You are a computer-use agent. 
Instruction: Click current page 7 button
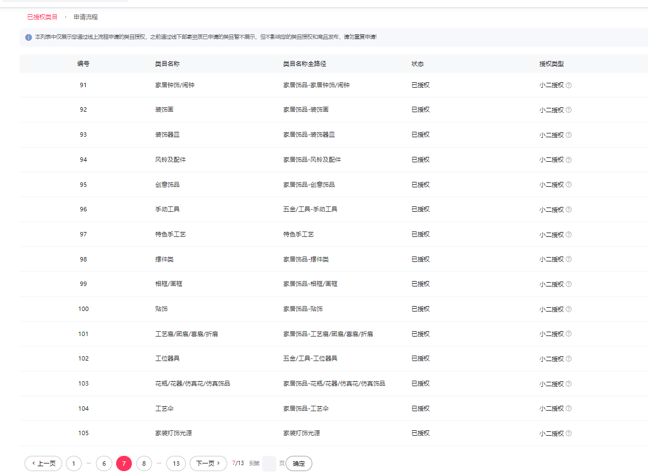click(x=124, y=463)
